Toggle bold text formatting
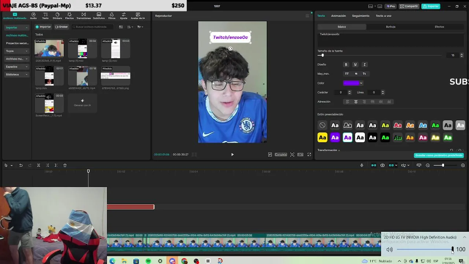 tap(346, 65)
